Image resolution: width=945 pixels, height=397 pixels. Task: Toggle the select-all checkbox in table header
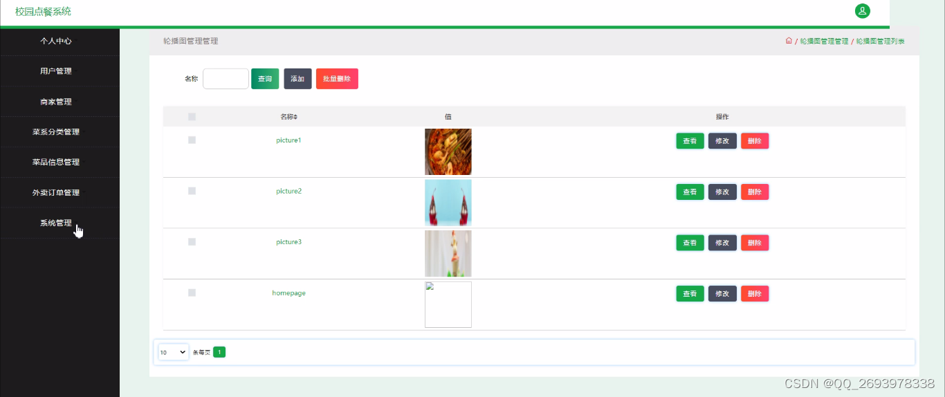[192, 117]
